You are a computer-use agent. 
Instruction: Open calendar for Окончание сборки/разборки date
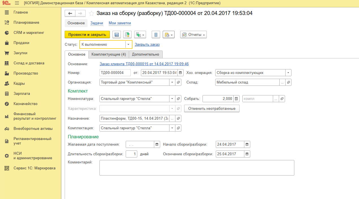click(x=247, y=154)
